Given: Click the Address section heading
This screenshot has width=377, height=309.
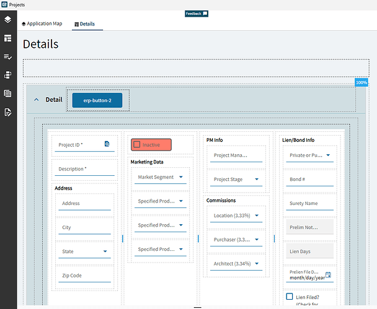Looking at the screenshot, I should pos(63,188).
